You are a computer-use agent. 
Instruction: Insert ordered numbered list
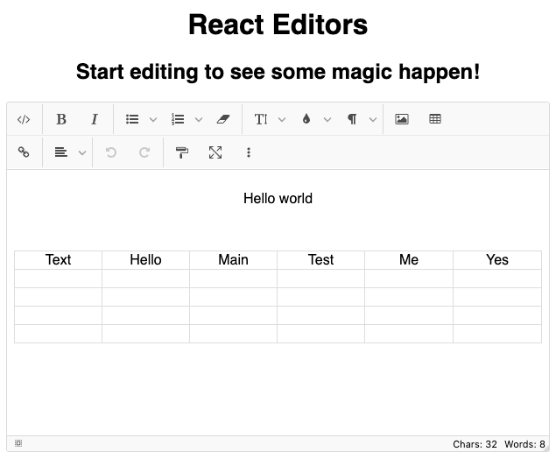click(x=178, y=119)
